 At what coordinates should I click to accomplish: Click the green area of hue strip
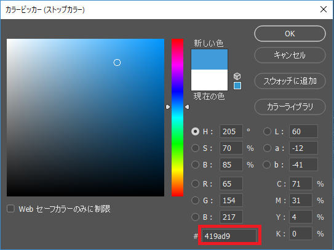(x=177, y=145)
